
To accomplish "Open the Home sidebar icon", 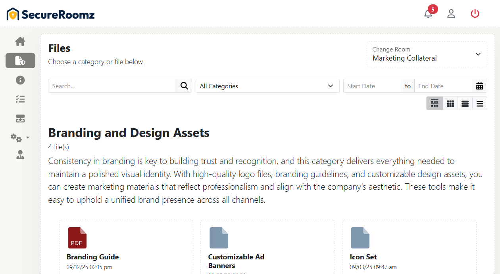I will tap(20, 41).
